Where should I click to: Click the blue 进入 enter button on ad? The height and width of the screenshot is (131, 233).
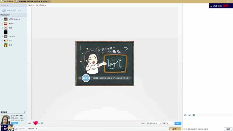pyautogui.click(x=15, y=123)
